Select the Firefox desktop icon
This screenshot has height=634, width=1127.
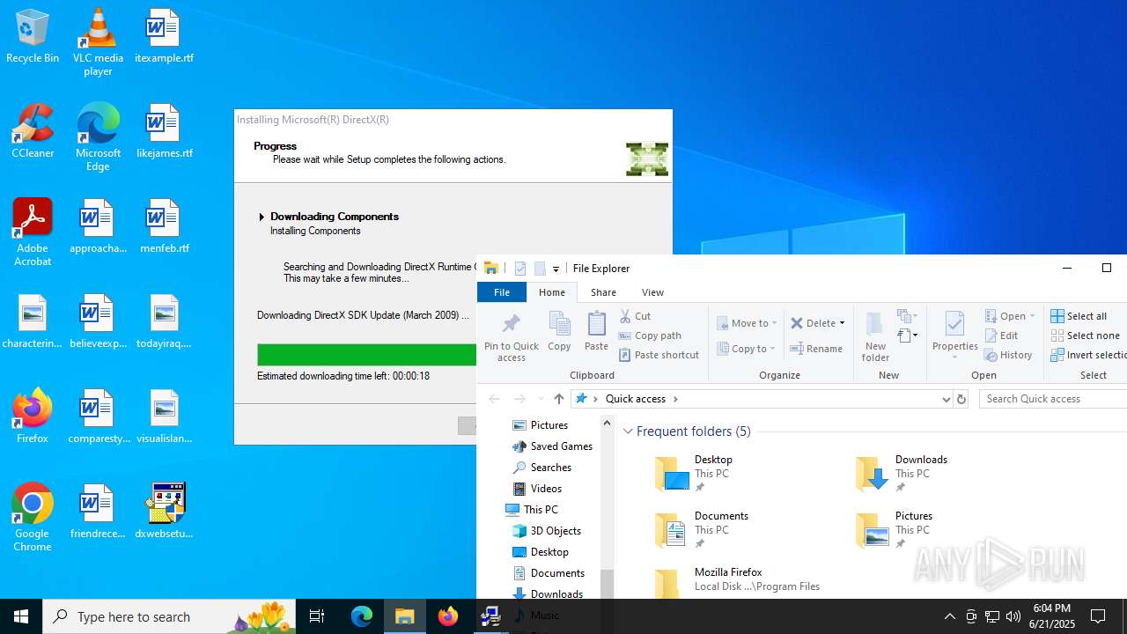pyautogui.click(x=33, y=417)
